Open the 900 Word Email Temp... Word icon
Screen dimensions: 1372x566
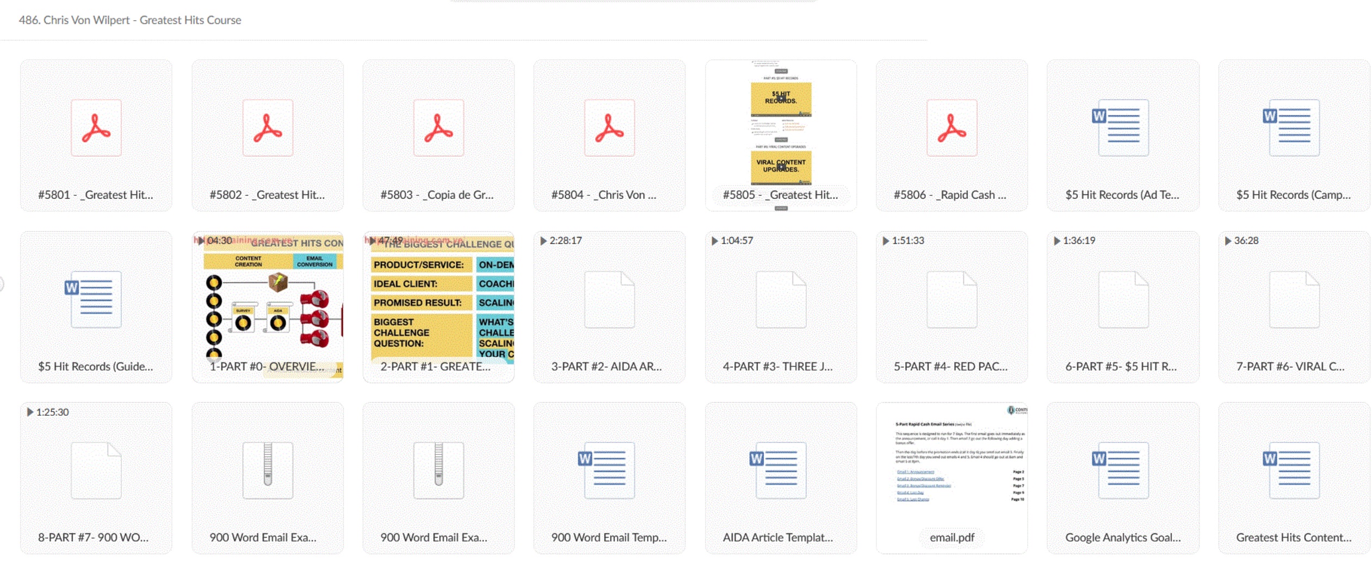606,470
